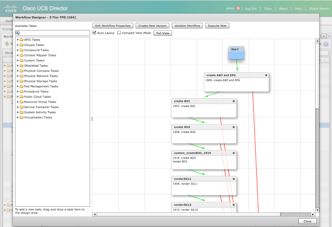Expand the APIC Tasks folder

point(18,40)
